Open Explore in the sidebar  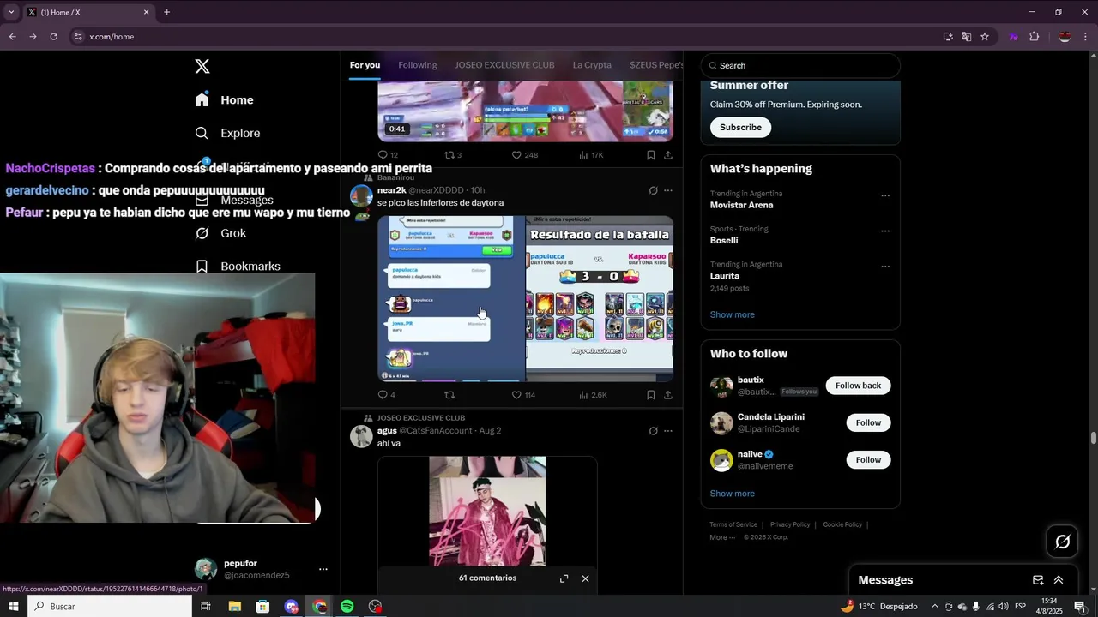point(227,133)
